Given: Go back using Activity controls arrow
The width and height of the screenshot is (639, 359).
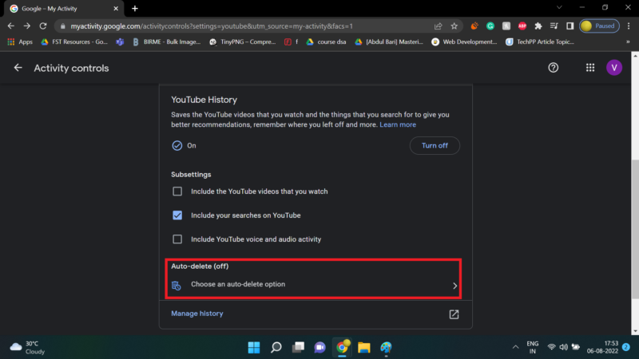Looking at the screenshot, I should click(x=18, y=68).
